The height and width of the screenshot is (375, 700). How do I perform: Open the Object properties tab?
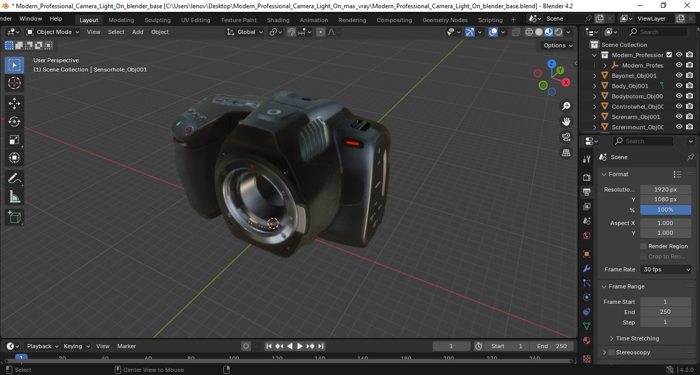(586, 254)
